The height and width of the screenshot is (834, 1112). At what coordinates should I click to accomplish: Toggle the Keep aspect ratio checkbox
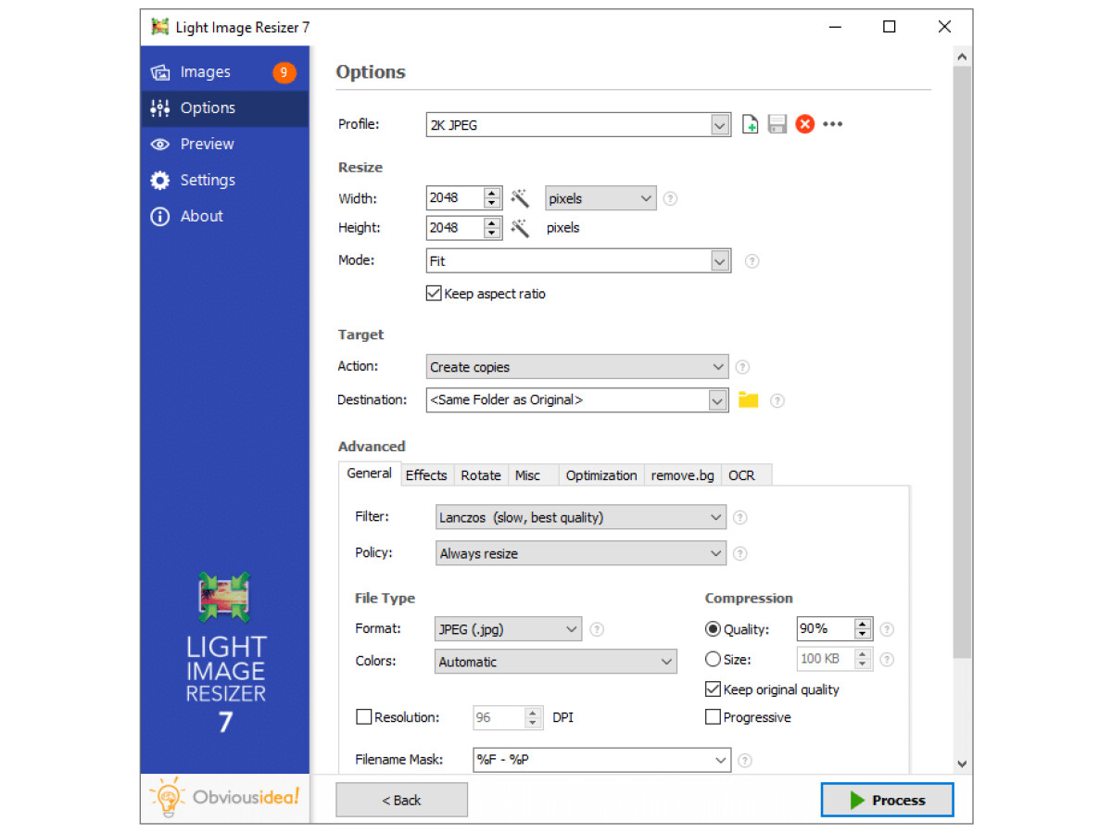433,294
